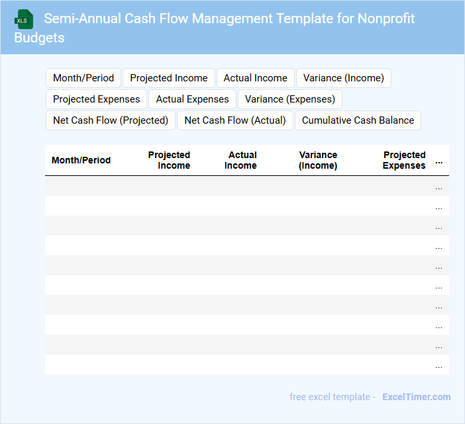Click the Actual Income table column header
Screen dimensions: 465x424
[x=240, y=160]
